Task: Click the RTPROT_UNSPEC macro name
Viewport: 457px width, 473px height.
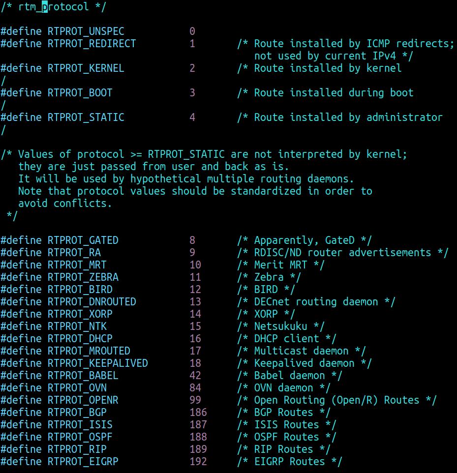Action: pyautogui.click(x=86, y=31)
